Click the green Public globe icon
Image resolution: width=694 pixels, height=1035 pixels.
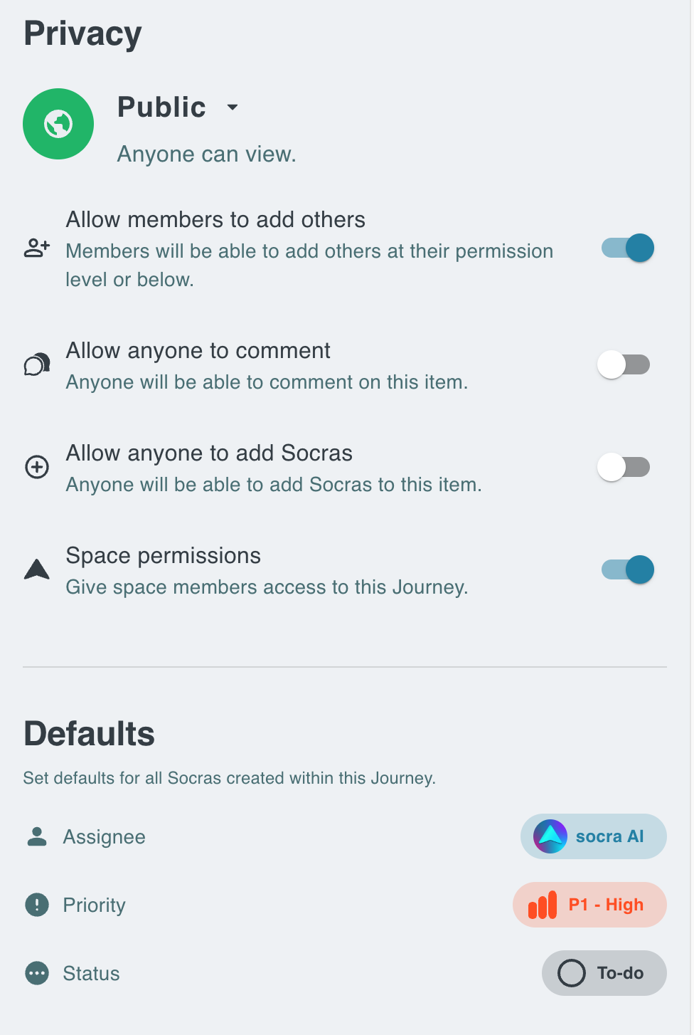(x=58, y=124)
